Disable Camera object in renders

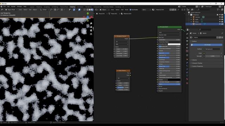pyautogui.click(x=222, y=17)
